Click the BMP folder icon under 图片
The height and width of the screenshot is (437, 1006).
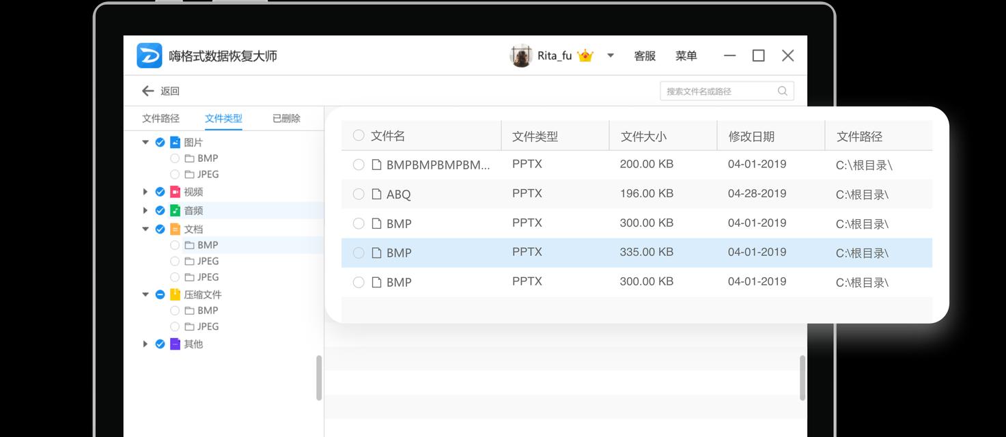coord(190,158)
